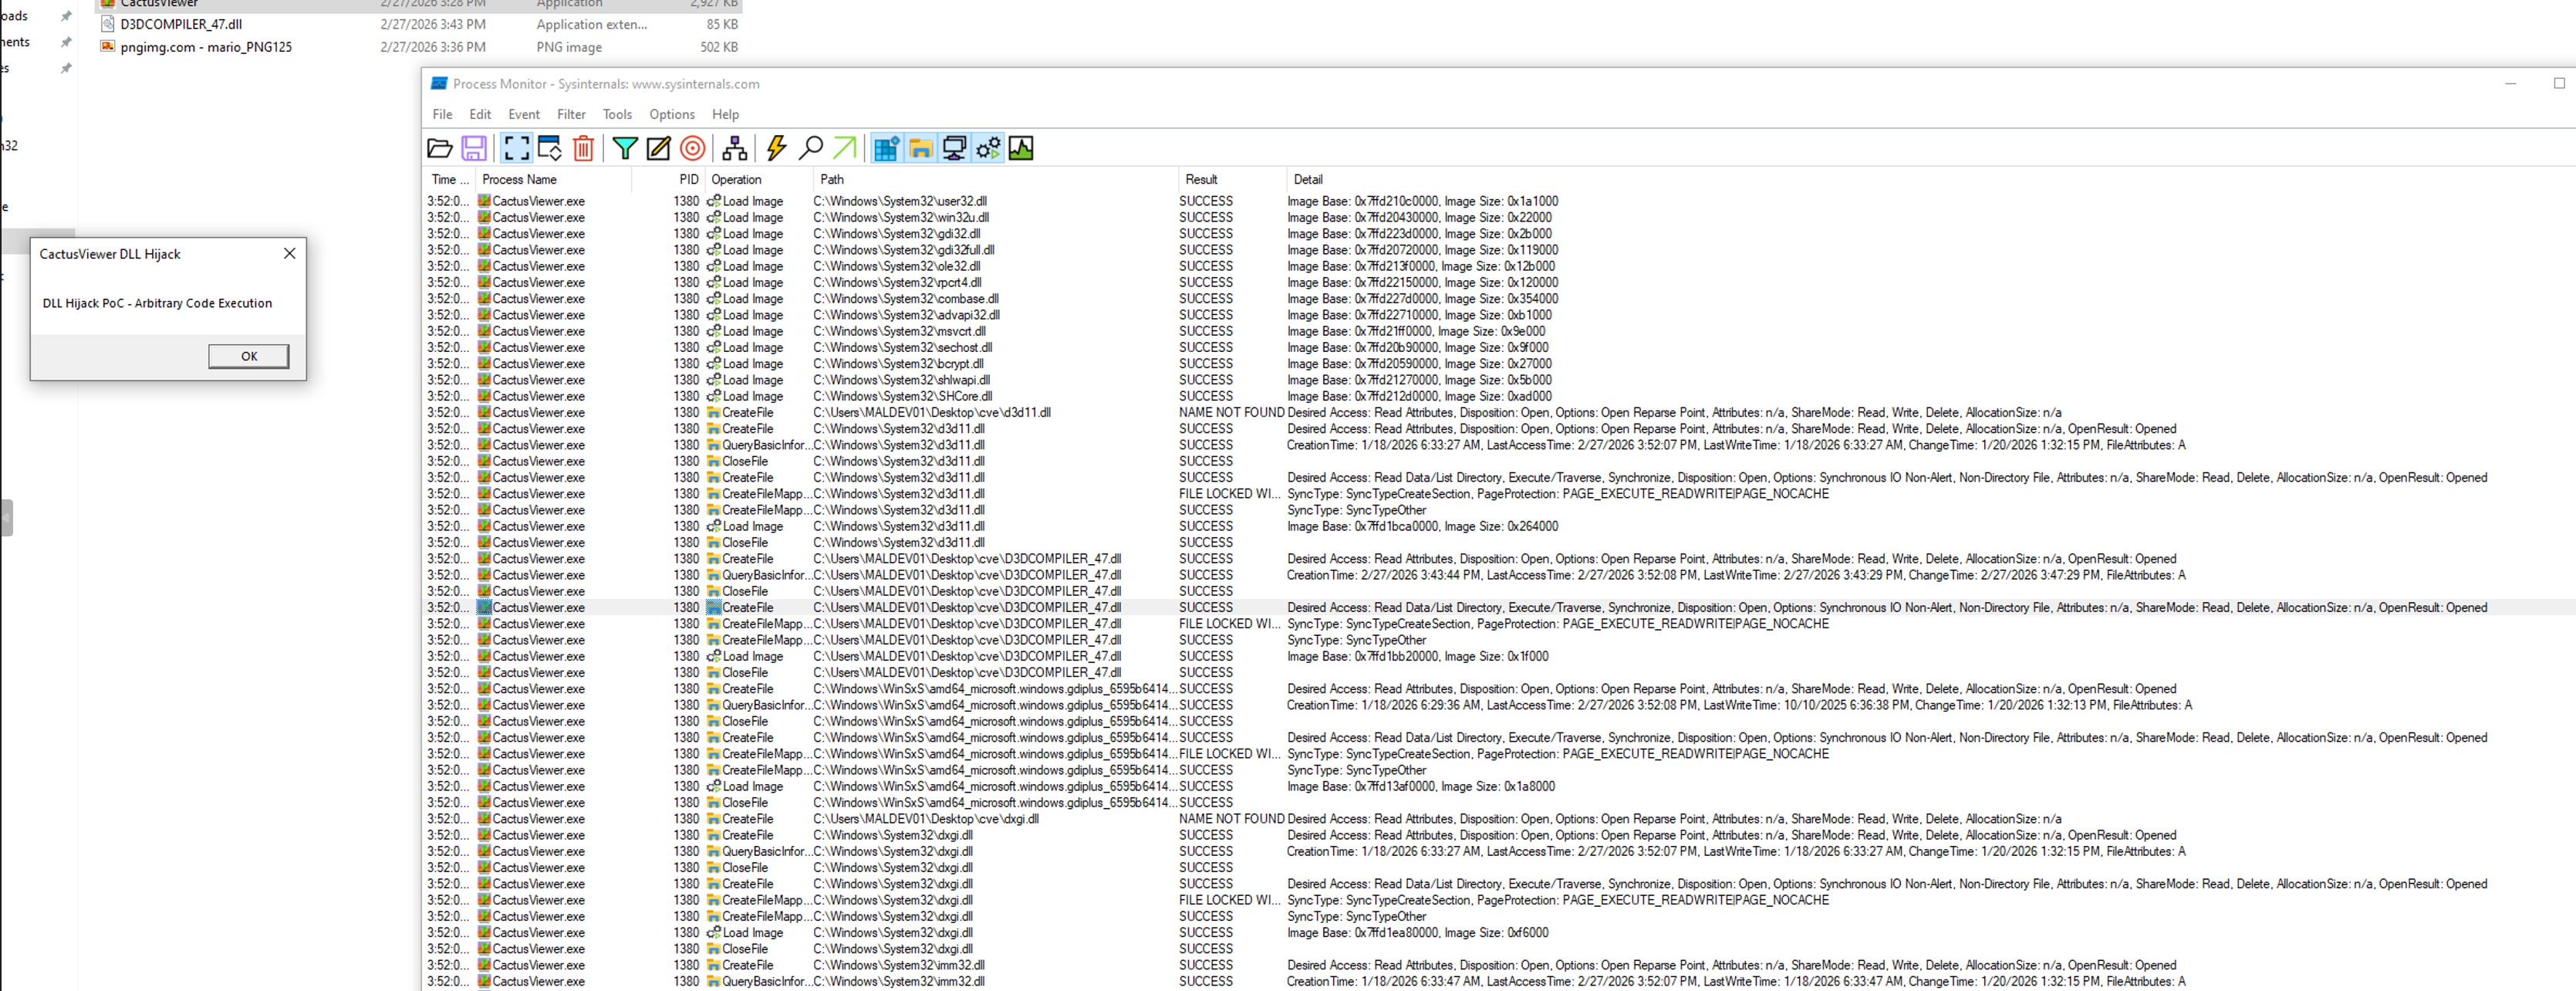Select the D3DCOMPILER_47.dll file in Explorer

click(181, 24)
